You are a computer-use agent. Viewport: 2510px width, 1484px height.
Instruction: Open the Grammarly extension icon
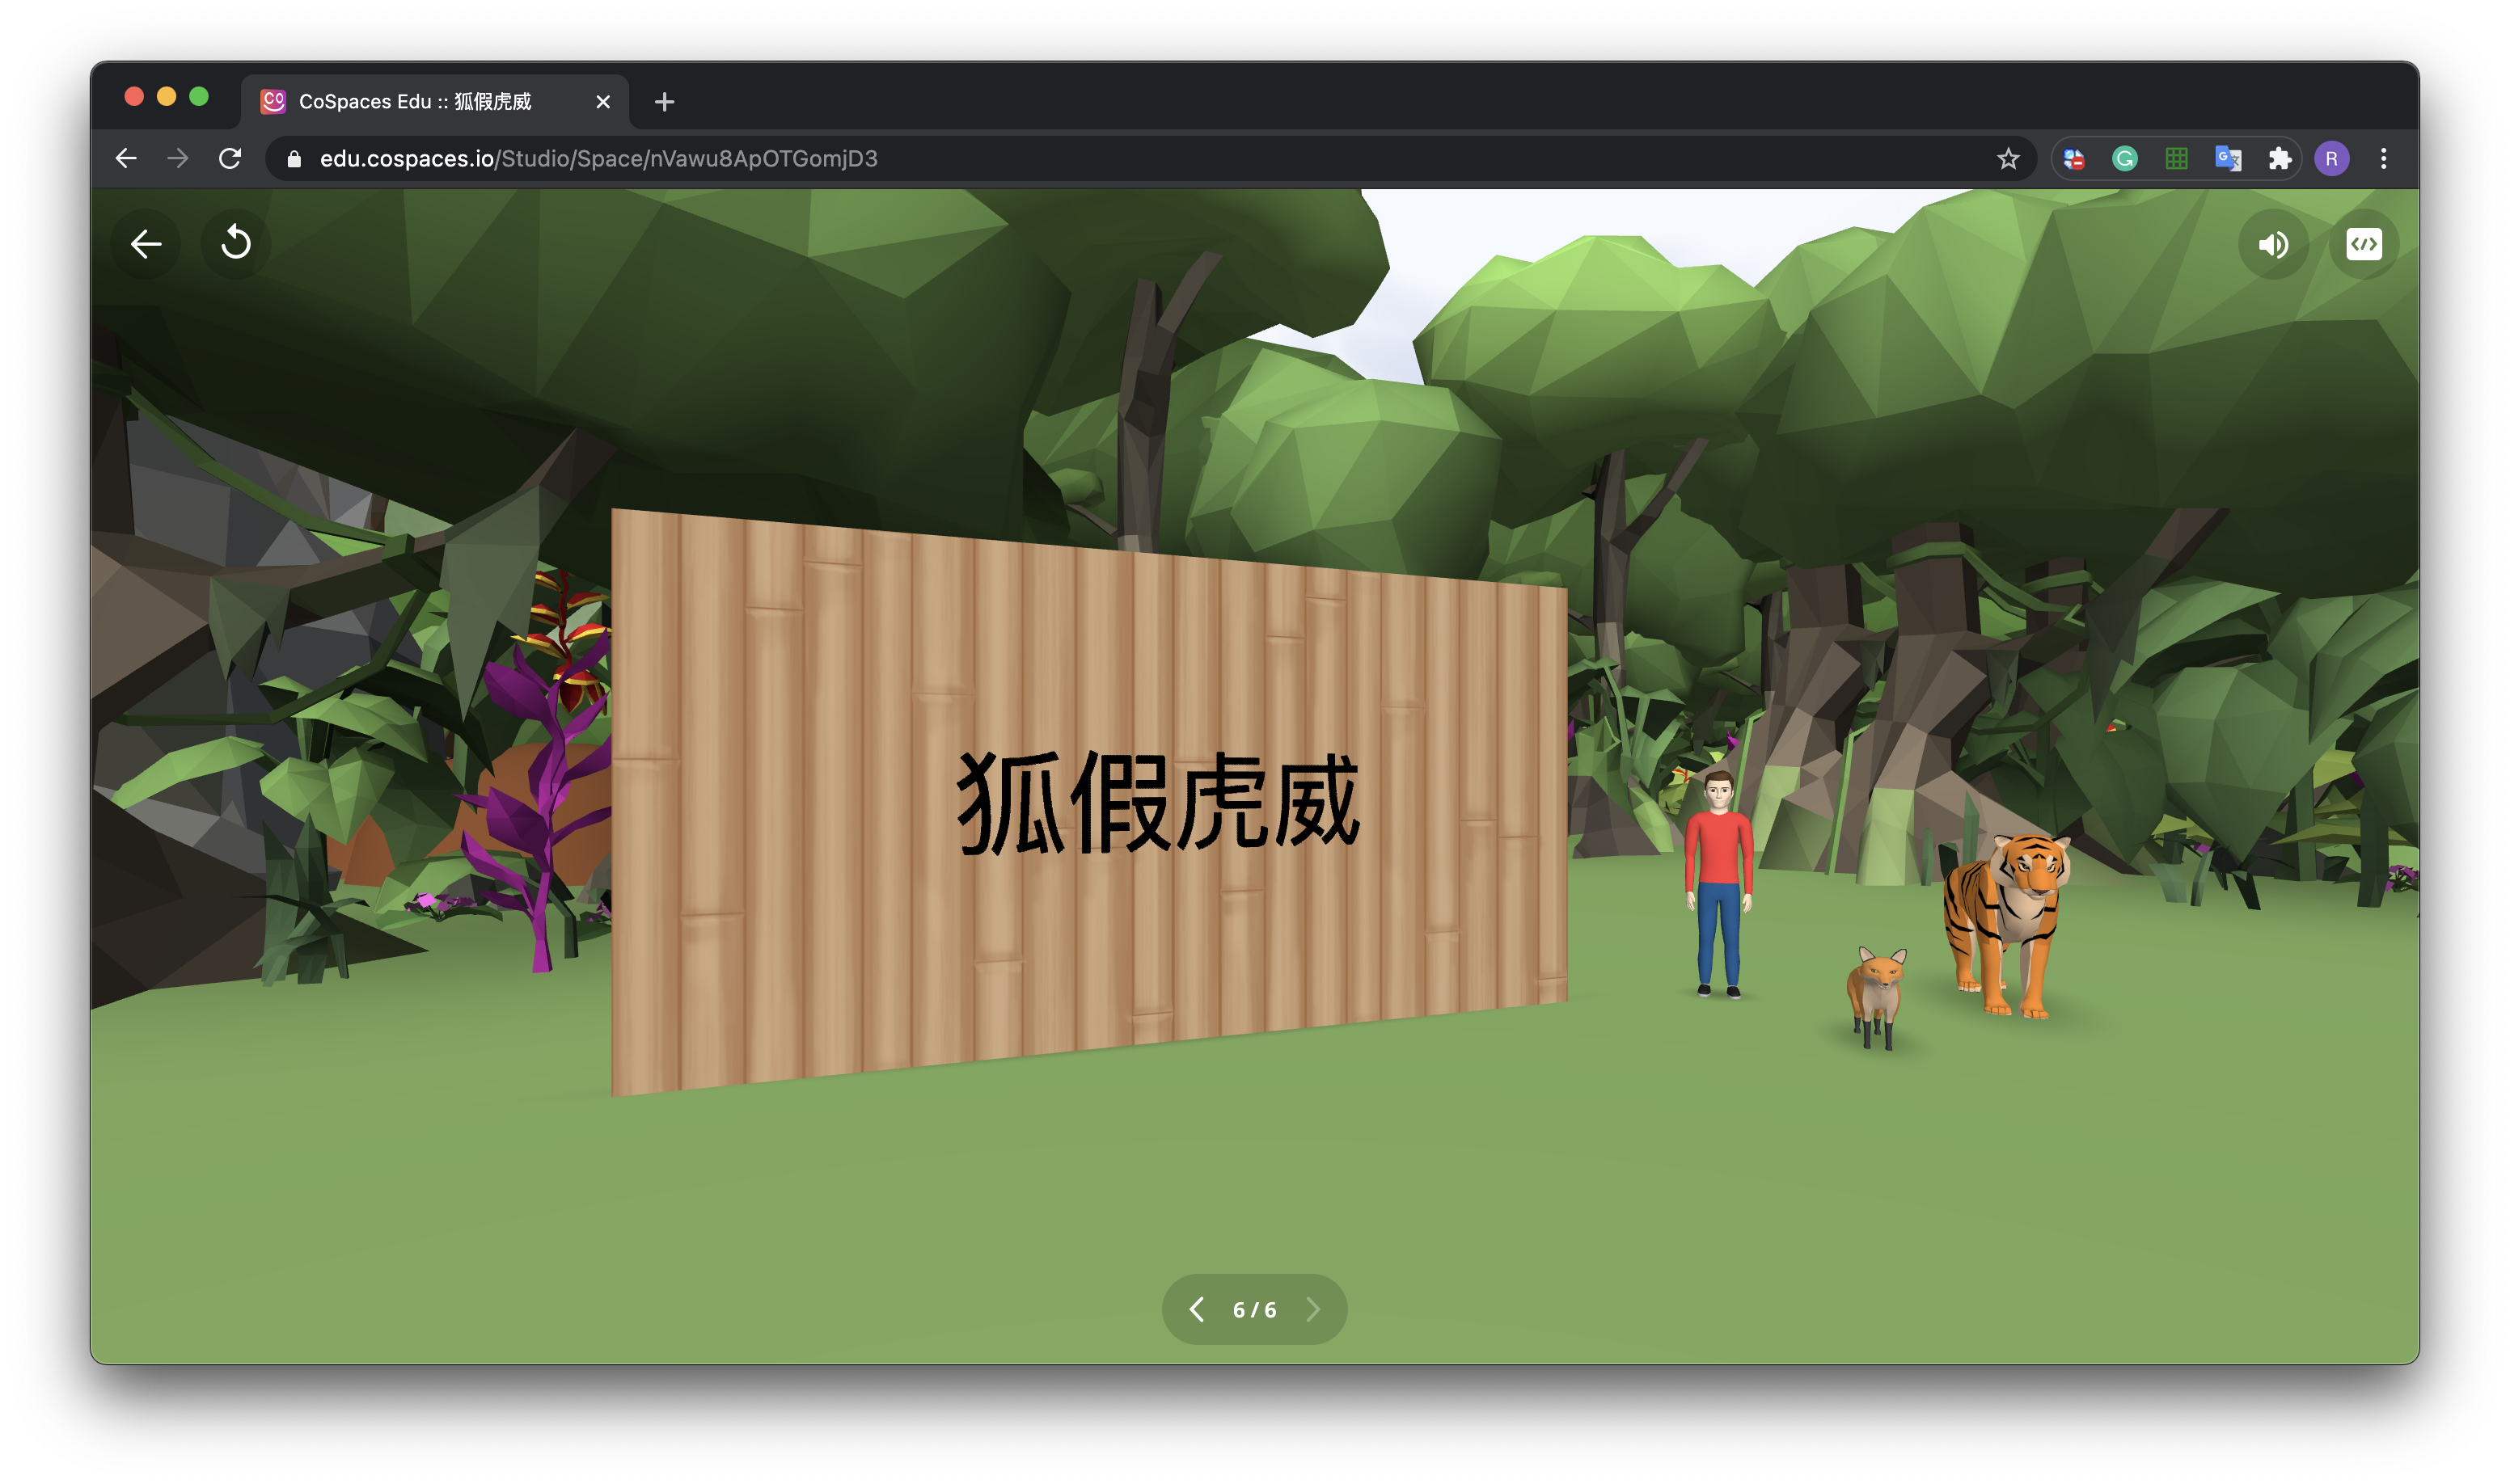pyautogui.click(x=2125, y=159)
